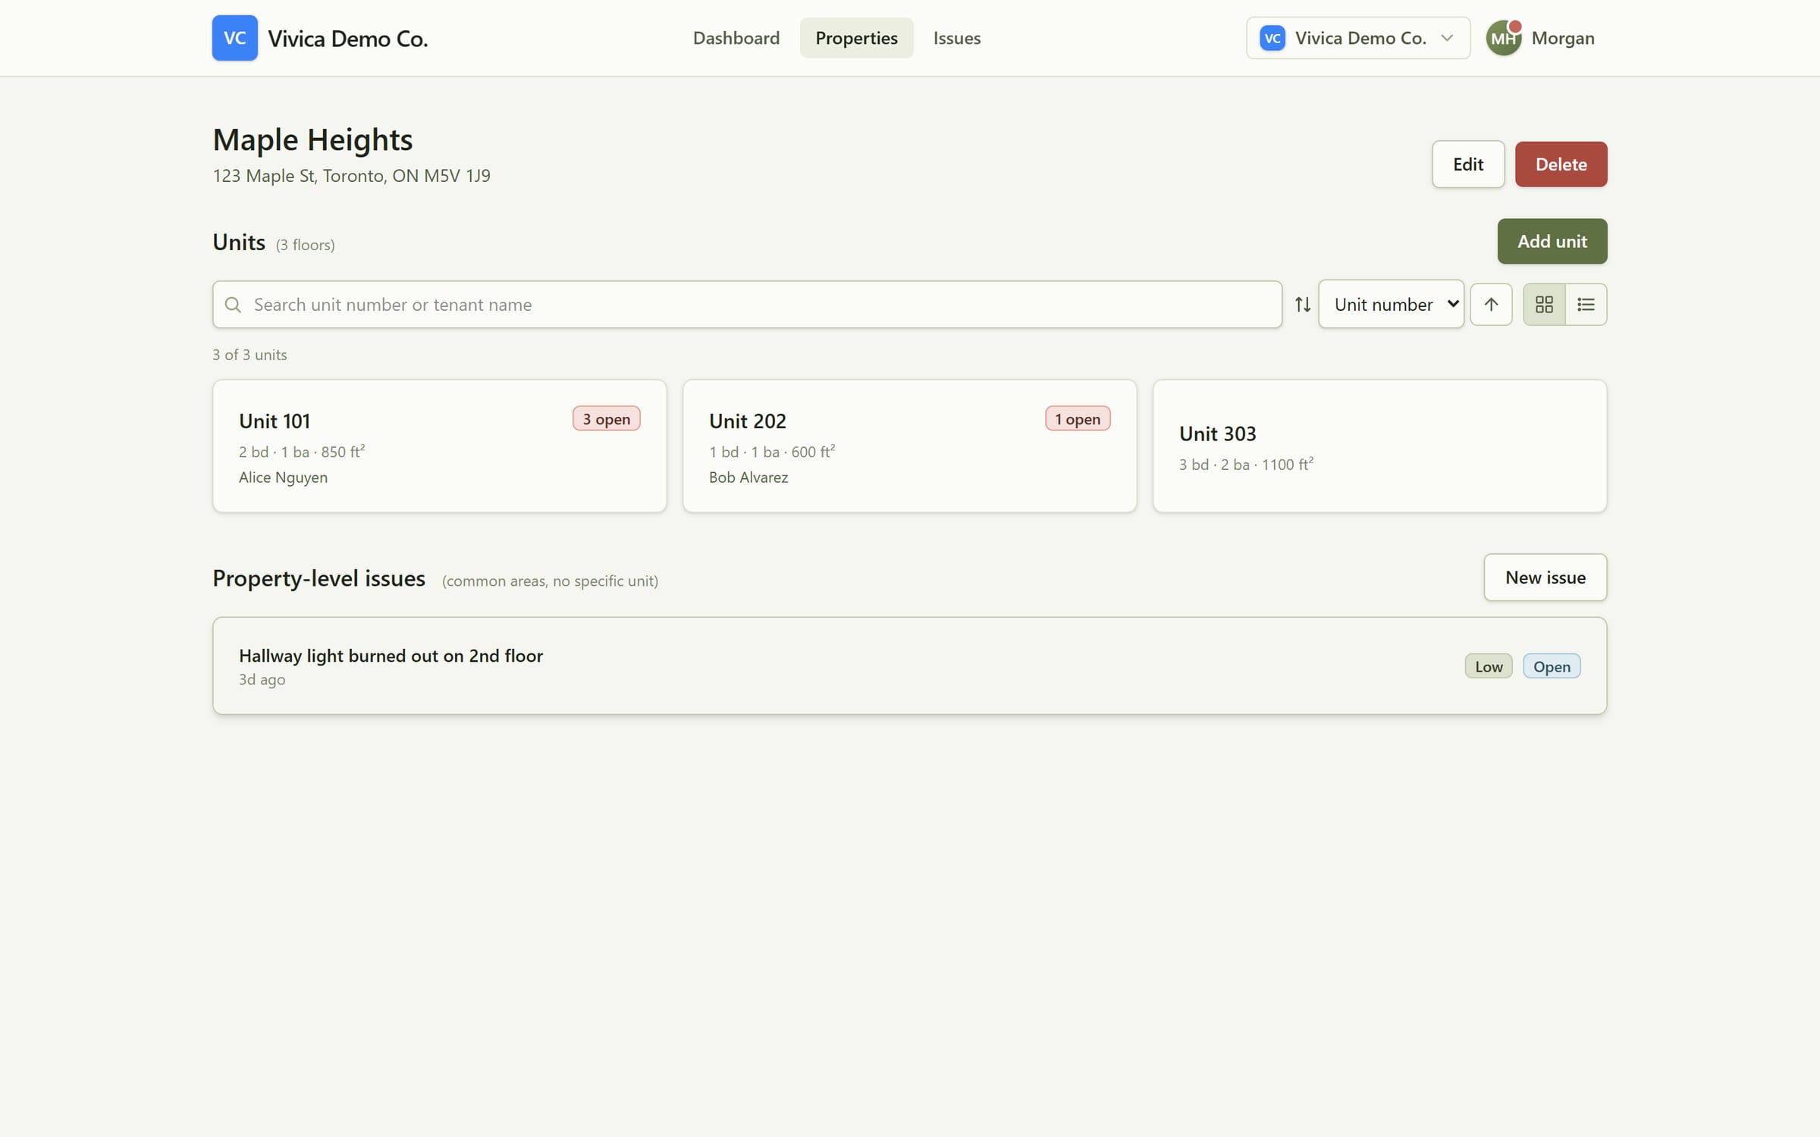Screen dimensions: 1820x1137
Task: Expand the Vivica Demo Co. organization switcher
Action: (x=1358, y=38)
